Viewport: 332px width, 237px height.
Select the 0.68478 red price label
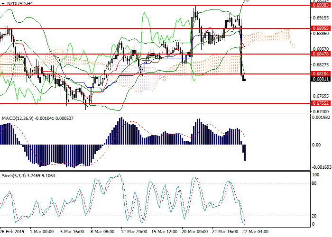click(x=321, y=54)
